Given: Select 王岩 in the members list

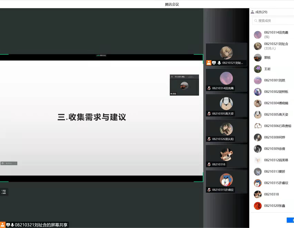Looking at the screenshot, I should 267,69.
